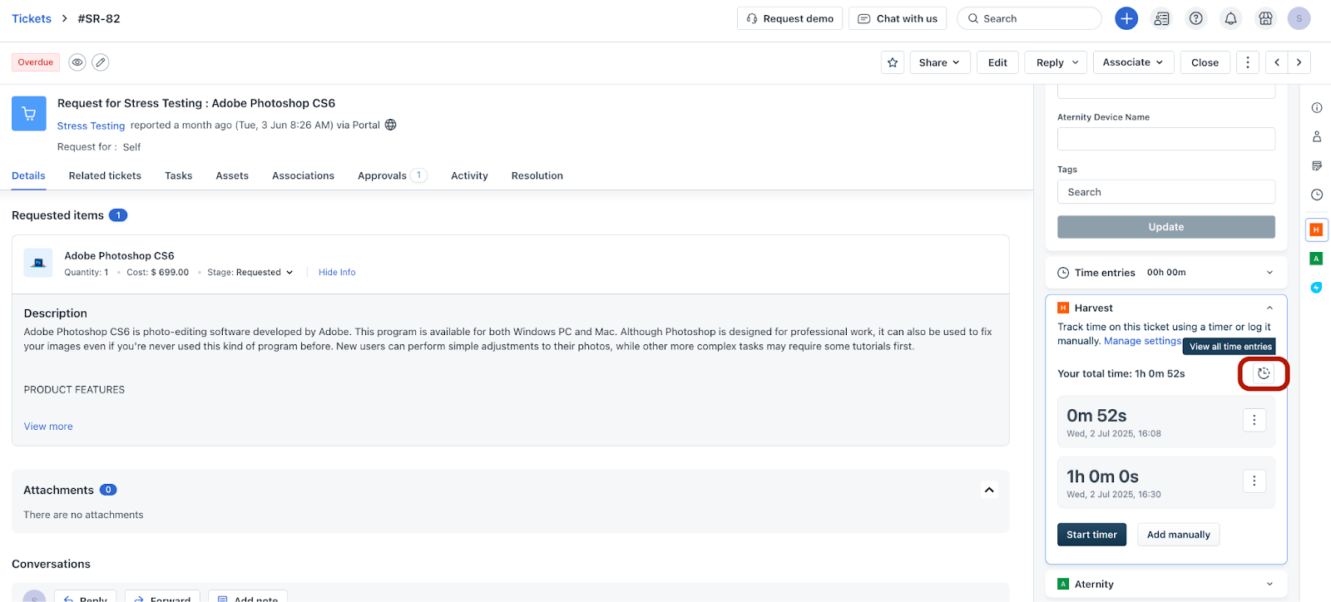
Task: Click the Edit button
Action: 997,62
